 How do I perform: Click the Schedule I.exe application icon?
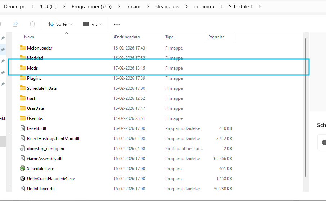(23, 168)
